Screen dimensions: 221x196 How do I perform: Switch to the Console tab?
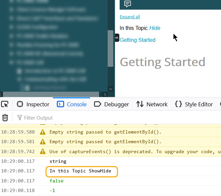(72, 104)
